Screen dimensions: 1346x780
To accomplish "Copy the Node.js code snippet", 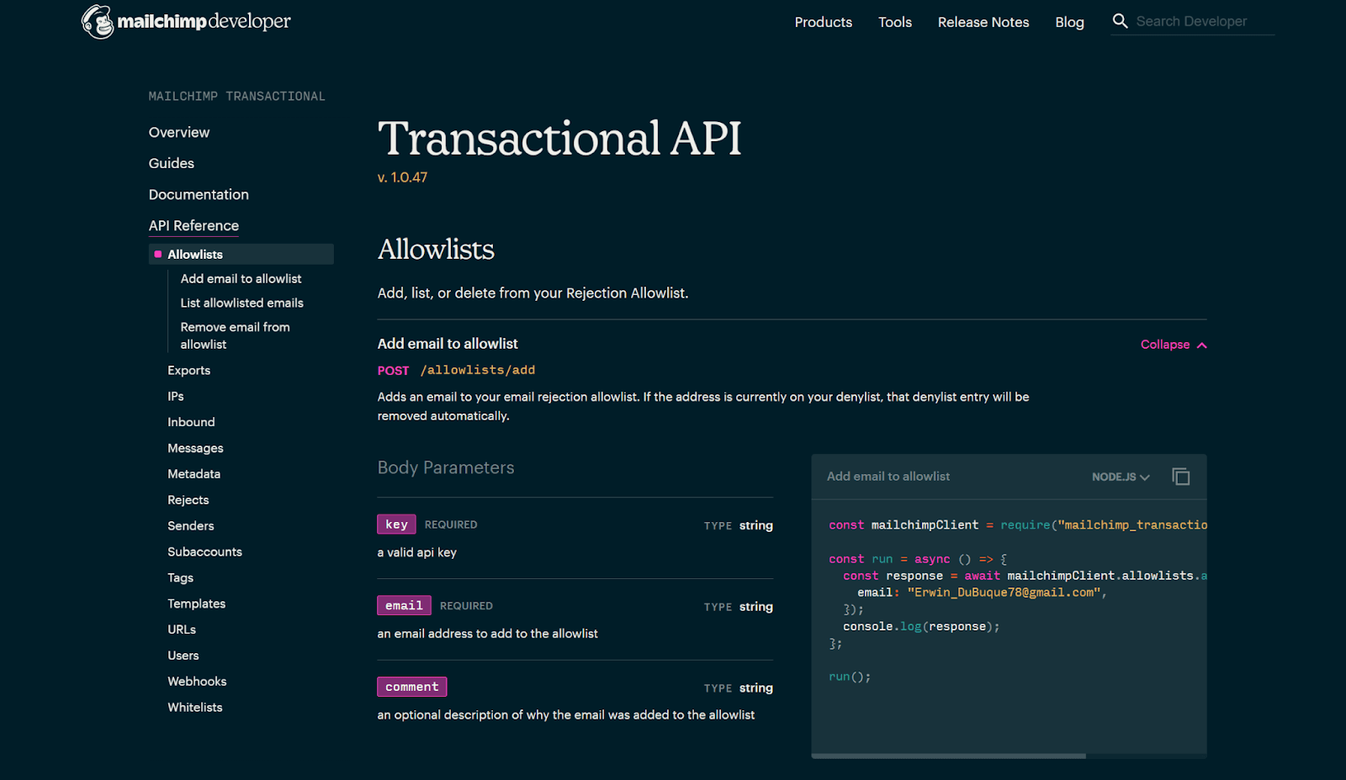I will (1180, 476).
